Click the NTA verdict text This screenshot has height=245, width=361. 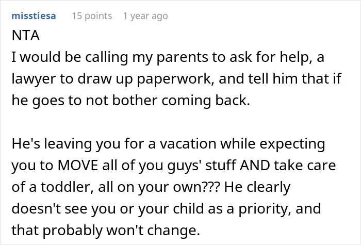[26, 36]
